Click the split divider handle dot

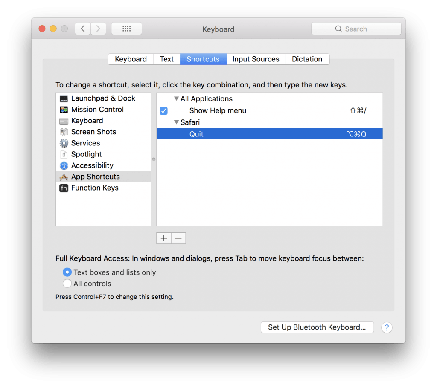click(x=154, y=159)
